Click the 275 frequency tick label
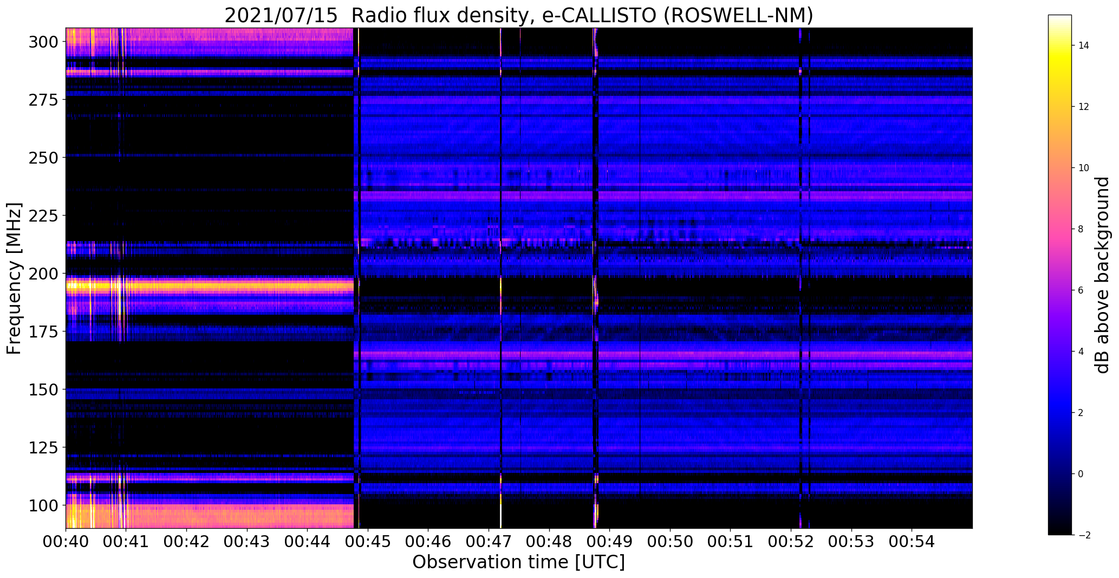 tap(44, 100)
